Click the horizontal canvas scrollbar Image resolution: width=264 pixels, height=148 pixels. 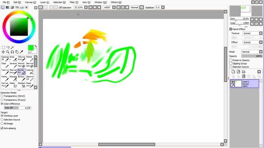click(x=127, y=144)
